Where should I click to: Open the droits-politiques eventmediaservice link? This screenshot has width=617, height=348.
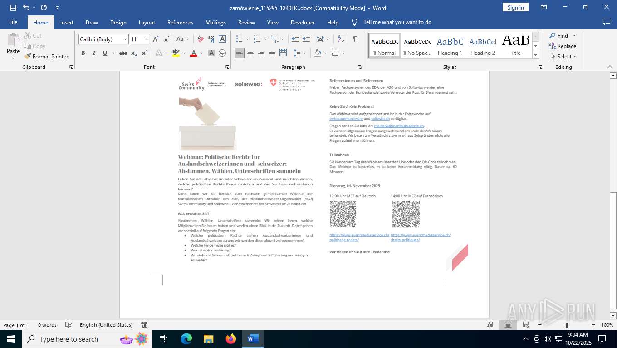click(x=421, y=237)
